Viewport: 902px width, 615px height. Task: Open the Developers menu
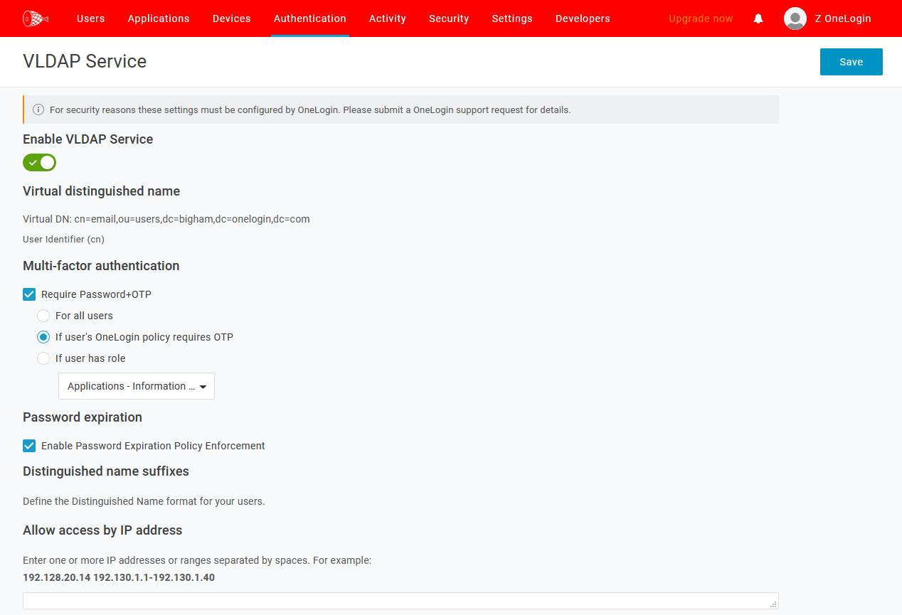click(583, 18)
